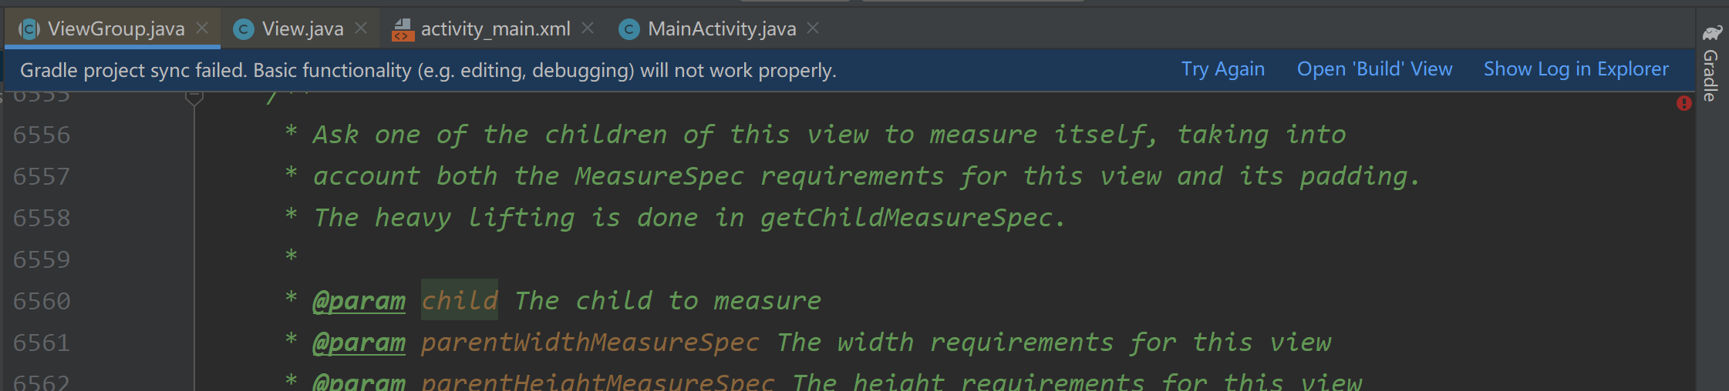Click line number 6560 in the gutter
This screenshot has width=1729, height=391.
pos(42,302)
